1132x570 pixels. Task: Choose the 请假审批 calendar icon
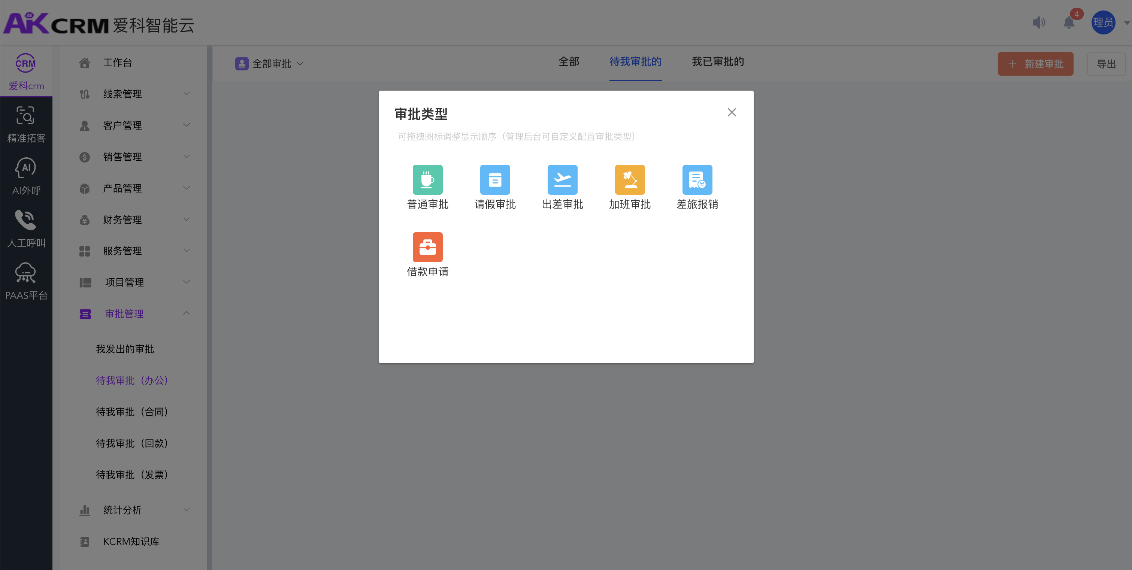pos(495,180)
